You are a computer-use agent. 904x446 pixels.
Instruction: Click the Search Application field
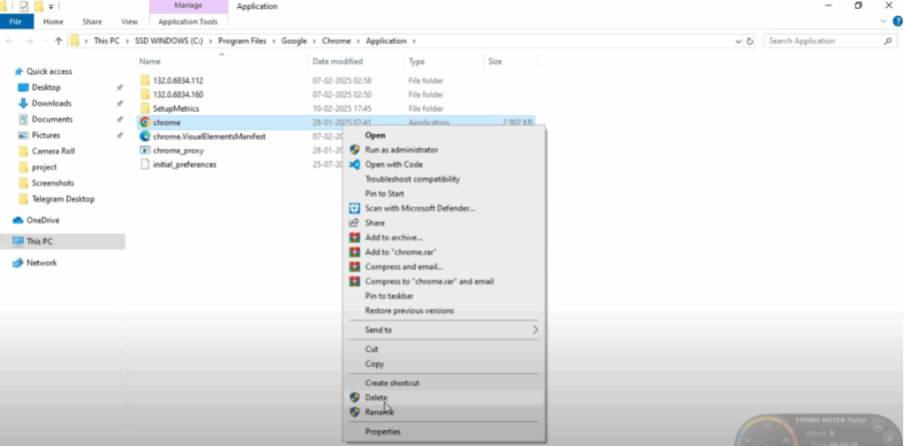point(831,41)
